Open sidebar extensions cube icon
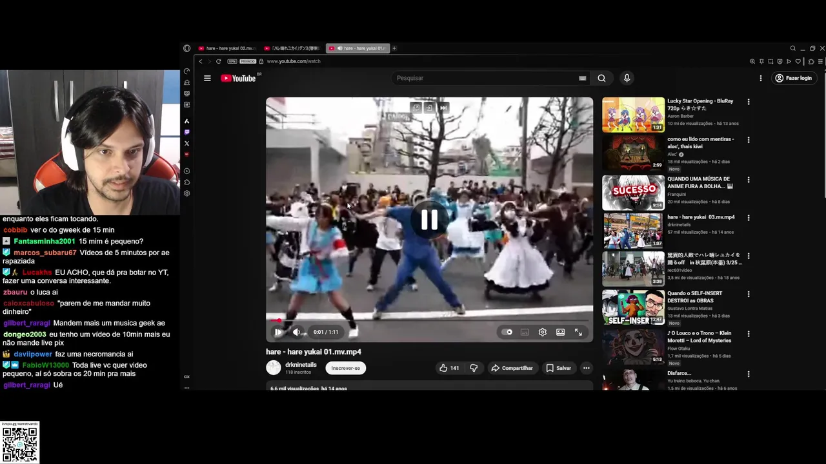Viewport: 826px width, 464px height. (186, 182)
